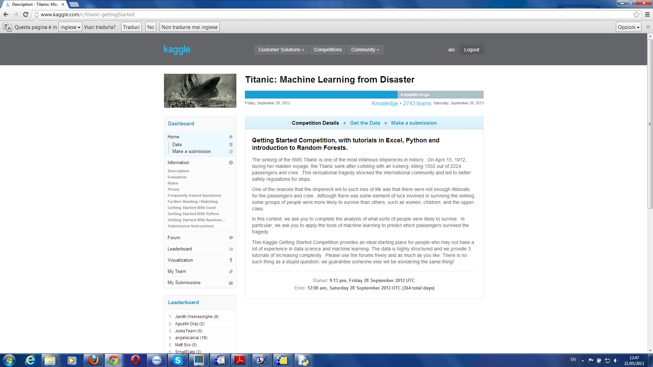Open the Prizes link
This screenshot has width=653, height=367.
click(x=173, y=189)
